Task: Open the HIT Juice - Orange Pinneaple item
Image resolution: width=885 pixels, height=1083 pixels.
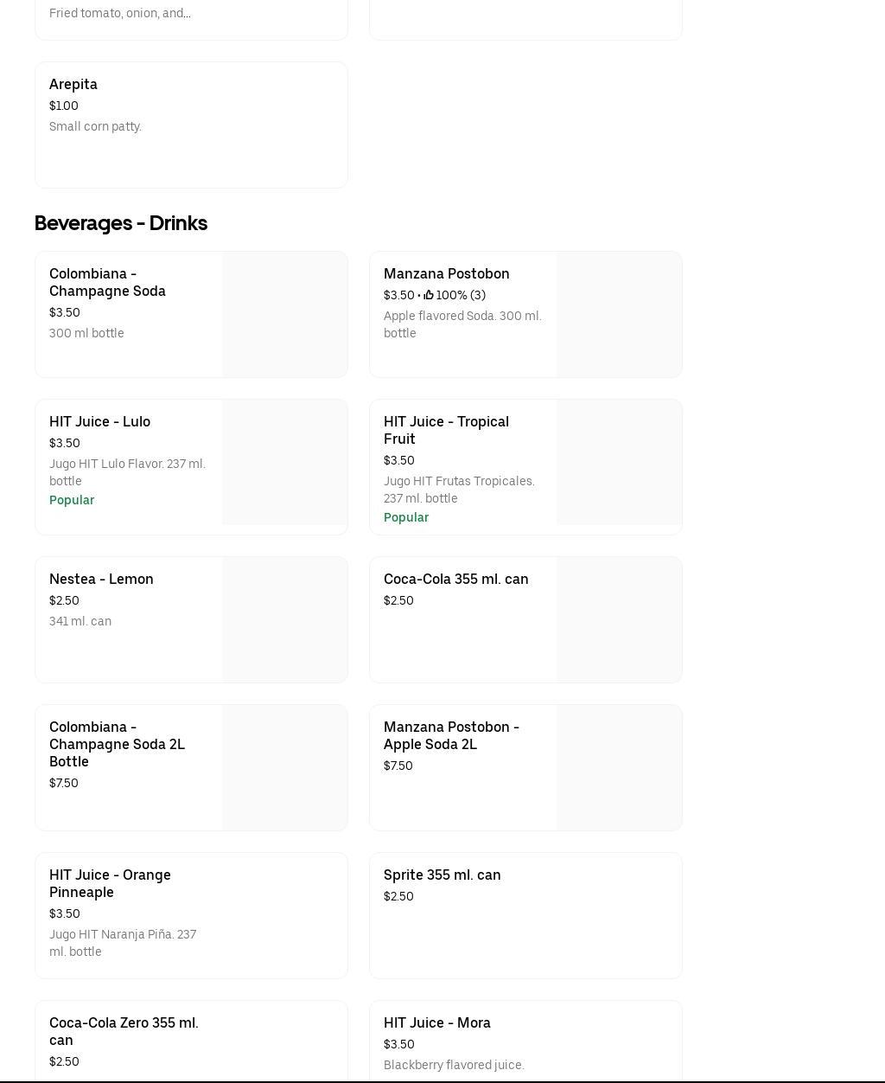Action: click(110, 883)
